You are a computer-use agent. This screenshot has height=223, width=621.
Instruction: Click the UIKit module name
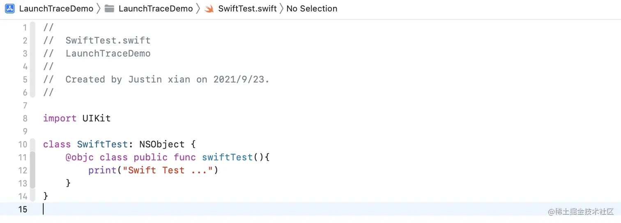[x=97, y=118]
